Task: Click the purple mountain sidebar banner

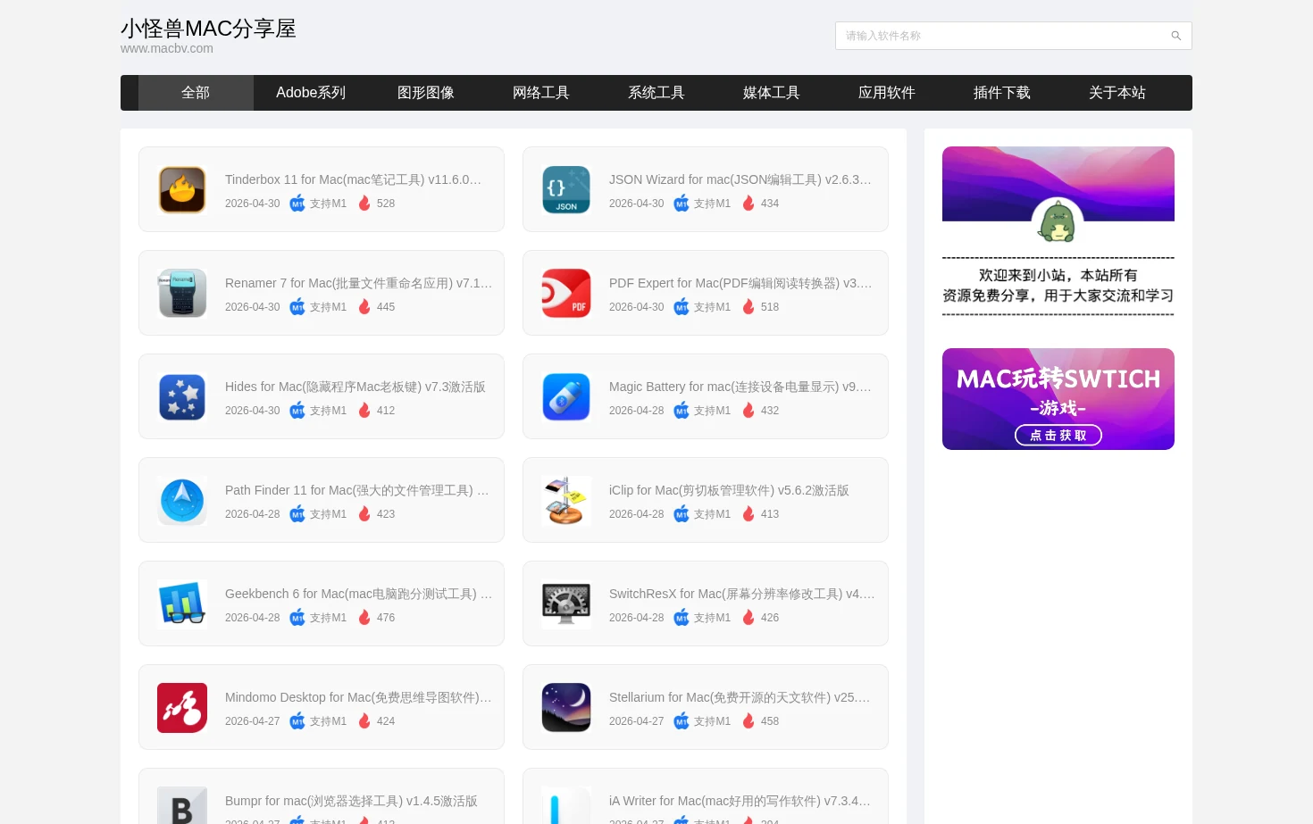Action: [x=1058, y=184]
